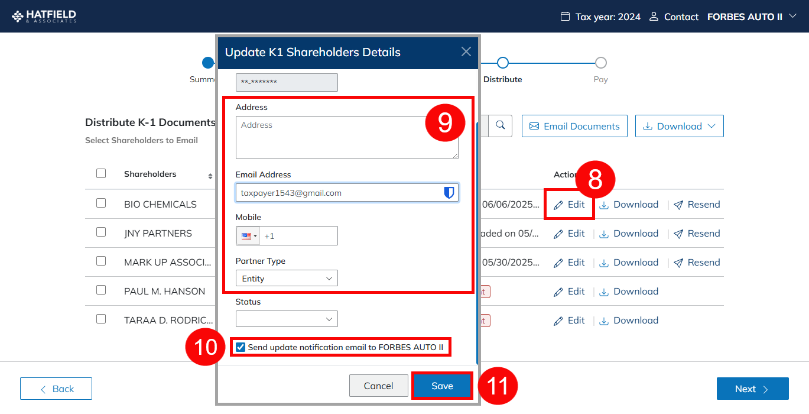The width and height of the screenshot is (809, 414).
Task: Resend K-1 to MARK UP ASSOCIATES
Action: click(x=697, y=263)
